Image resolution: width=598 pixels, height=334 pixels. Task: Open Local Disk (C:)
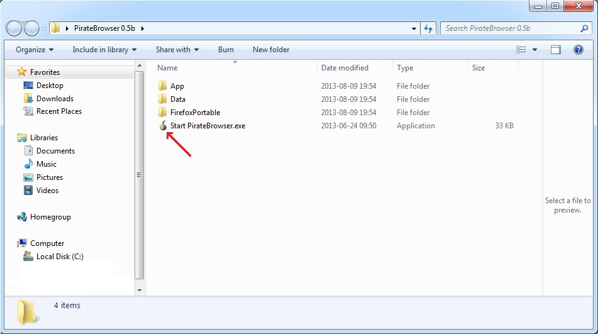tap(60, 257)
